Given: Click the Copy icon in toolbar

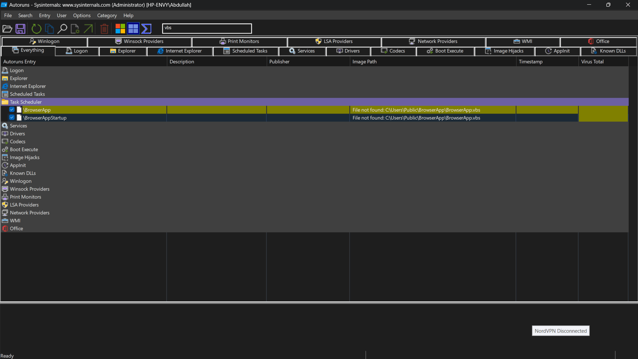Looking at the screenshot, I should coord(49,29).
